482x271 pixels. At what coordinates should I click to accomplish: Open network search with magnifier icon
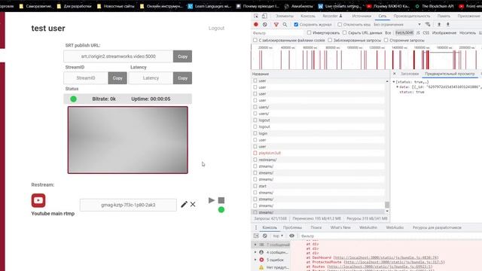pyautogui.click(x=285, y=25)
